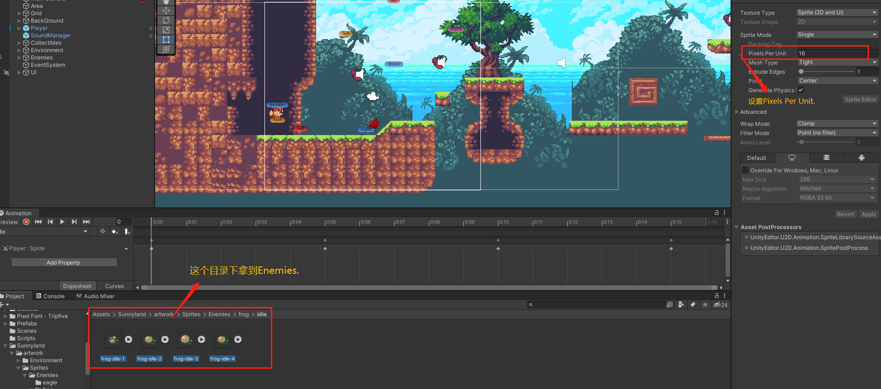Select the frog-idle-1 sprite thumbnail
Viewport: 881px width, 389px height.
point(113,340)
